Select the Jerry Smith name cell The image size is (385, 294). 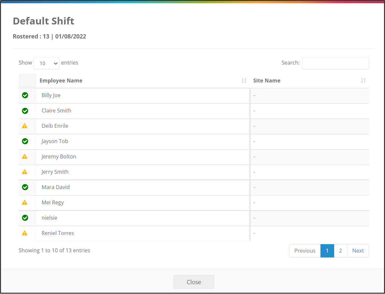[143, 172]
